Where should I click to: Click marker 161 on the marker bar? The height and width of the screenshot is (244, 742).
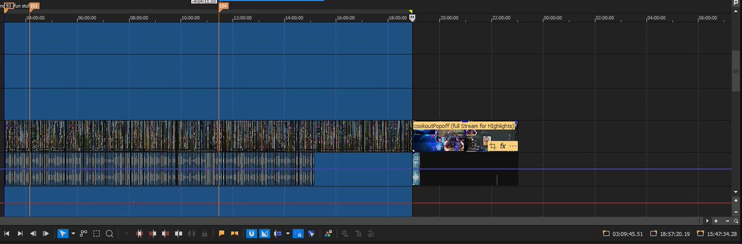pyautogui.click(x=34, y=6)
